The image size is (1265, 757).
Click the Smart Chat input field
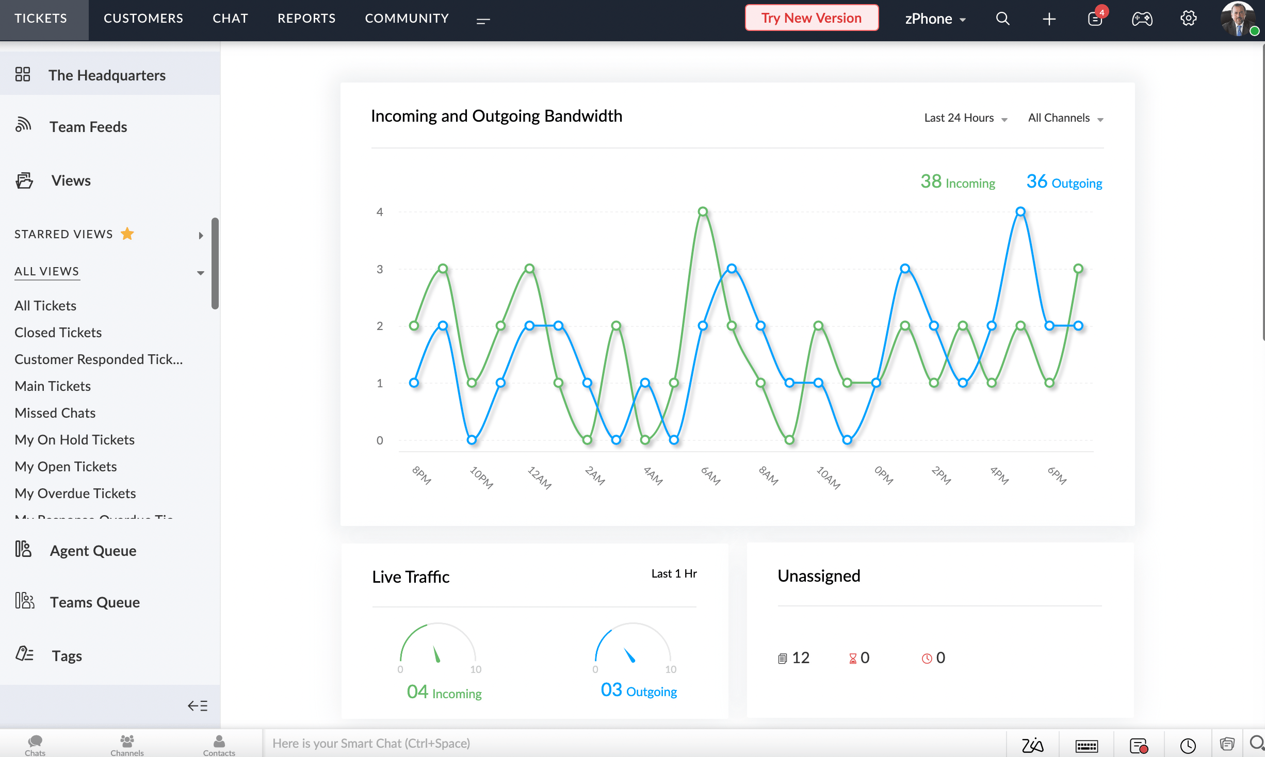point(635,743)
